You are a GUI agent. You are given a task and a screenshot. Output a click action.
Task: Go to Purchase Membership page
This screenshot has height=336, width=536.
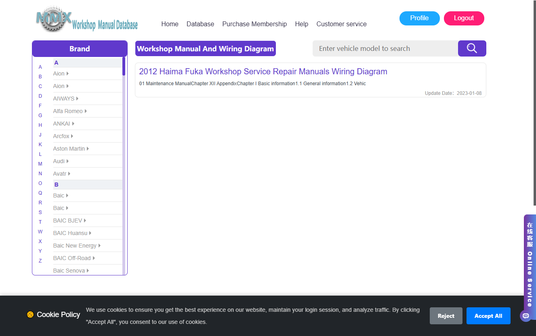(x=254, y=24)
